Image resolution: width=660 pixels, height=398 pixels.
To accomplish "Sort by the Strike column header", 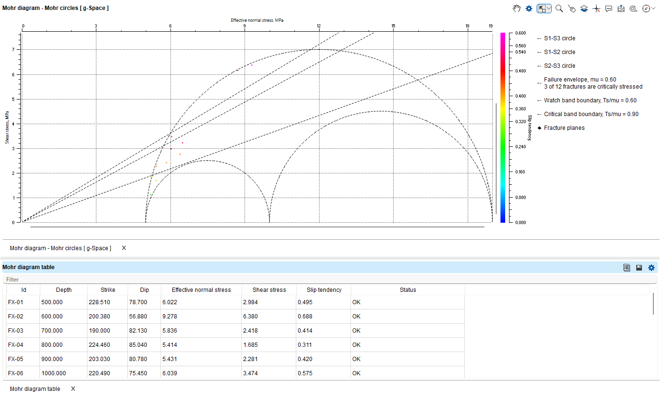I will 108,290.
